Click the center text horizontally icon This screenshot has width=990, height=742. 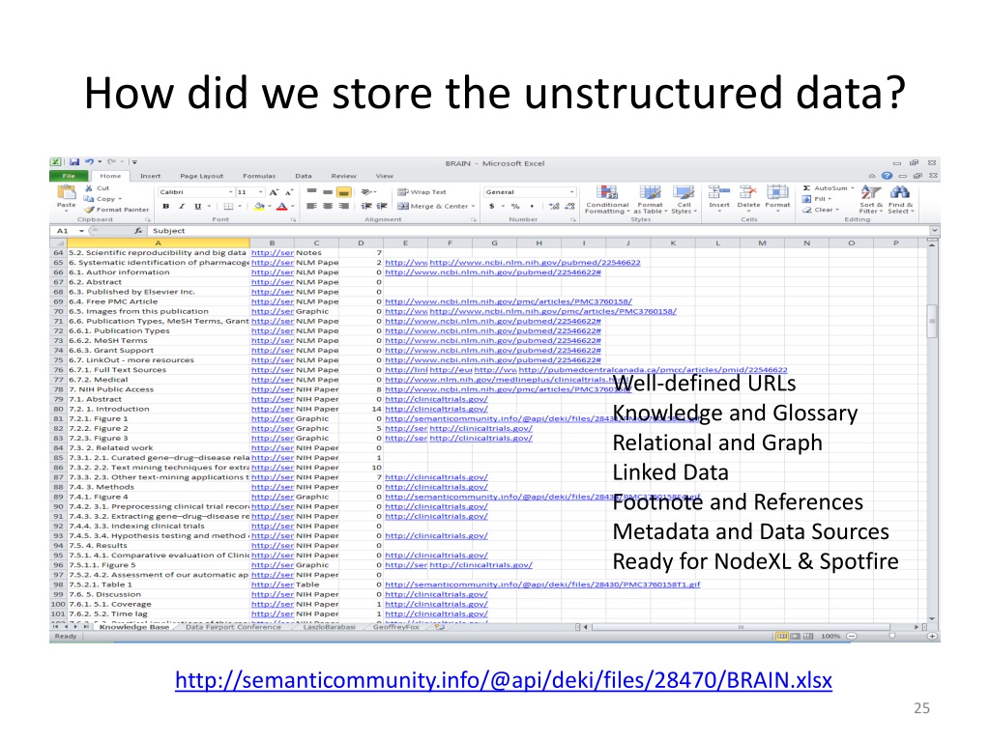(328, 206)
